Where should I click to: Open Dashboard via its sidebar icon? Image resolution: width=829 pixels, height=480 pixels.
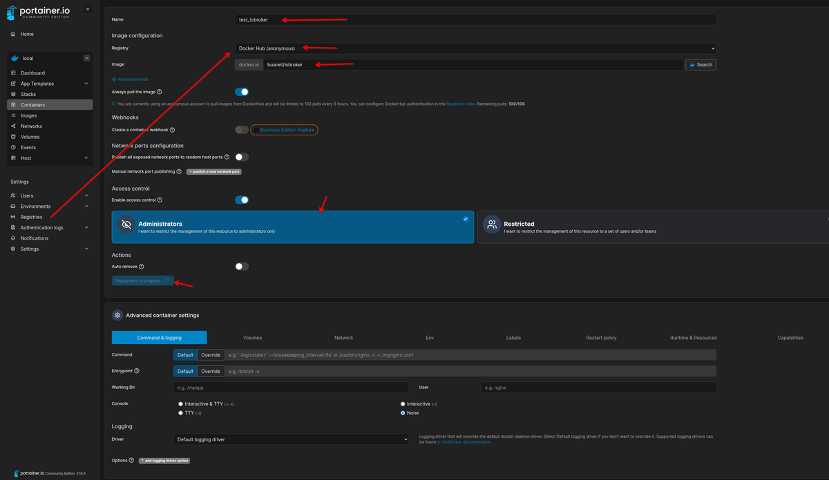click(14, 73)
